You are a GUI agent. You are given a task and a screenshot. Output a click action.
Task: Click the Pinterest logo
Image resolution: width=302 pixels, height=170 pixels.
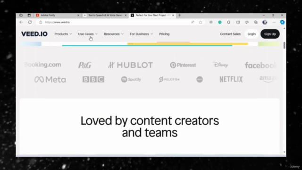click(183, 65)
